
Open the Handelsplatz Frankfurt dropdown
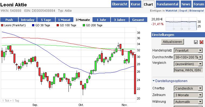click(x=188, y=50)
